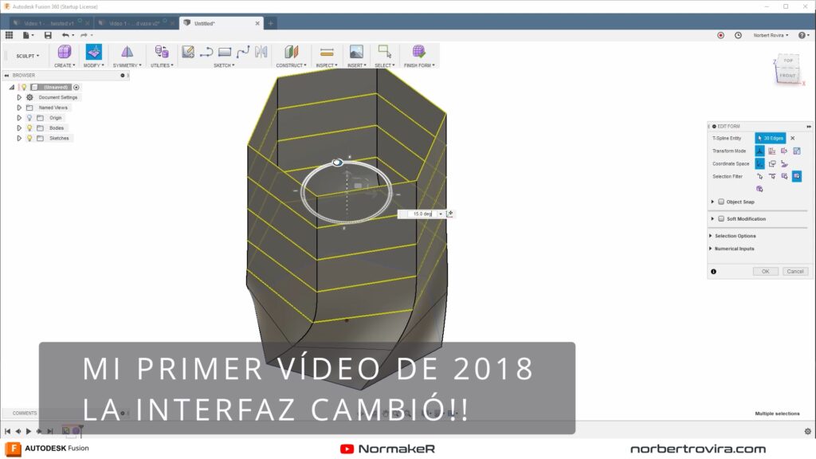Click the Construct plane icon

click(x=291, y=52)
